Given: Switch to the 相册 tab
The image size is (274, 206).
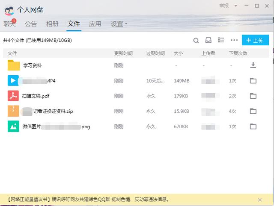Looking at the screenshot, I should [52, 24].
